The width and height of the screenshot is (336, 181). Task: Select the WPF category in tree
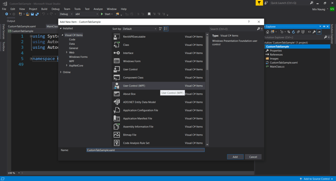click(x=72, y=61)
